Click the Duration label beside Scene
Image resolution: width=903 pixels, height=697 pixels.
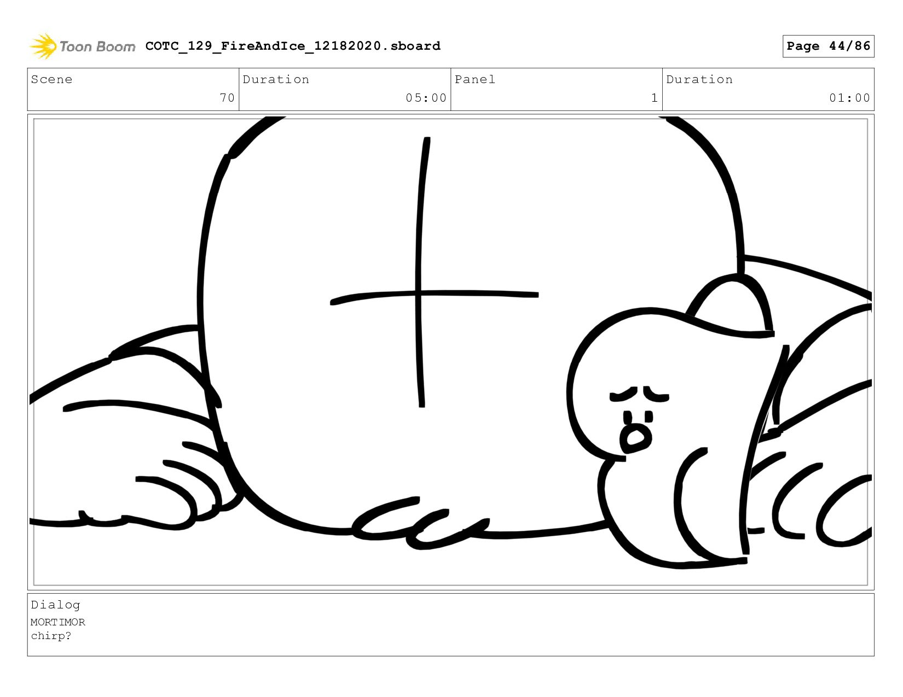click(x=276, y=79)
